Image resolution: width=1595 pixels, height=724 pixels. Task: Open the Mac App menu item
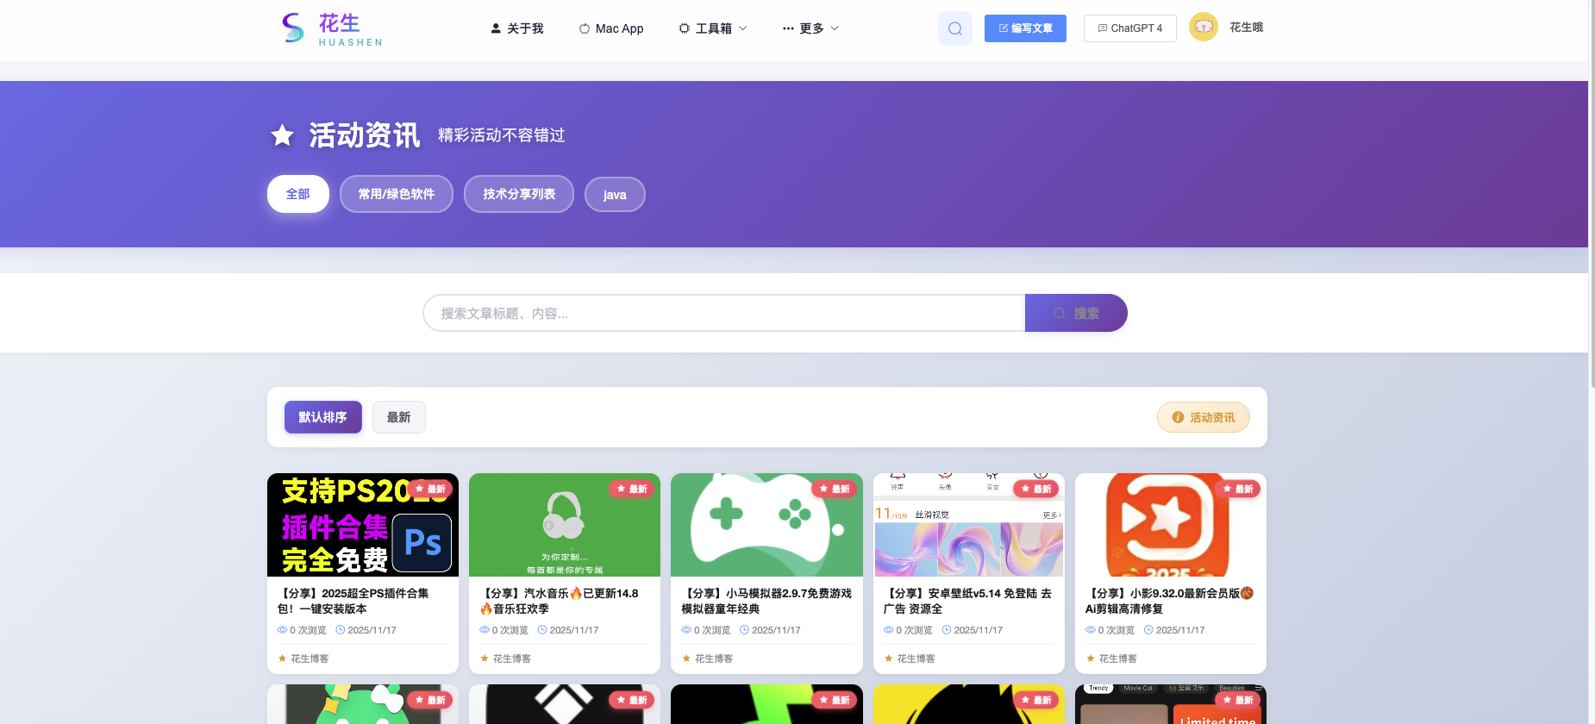(611, 28)
